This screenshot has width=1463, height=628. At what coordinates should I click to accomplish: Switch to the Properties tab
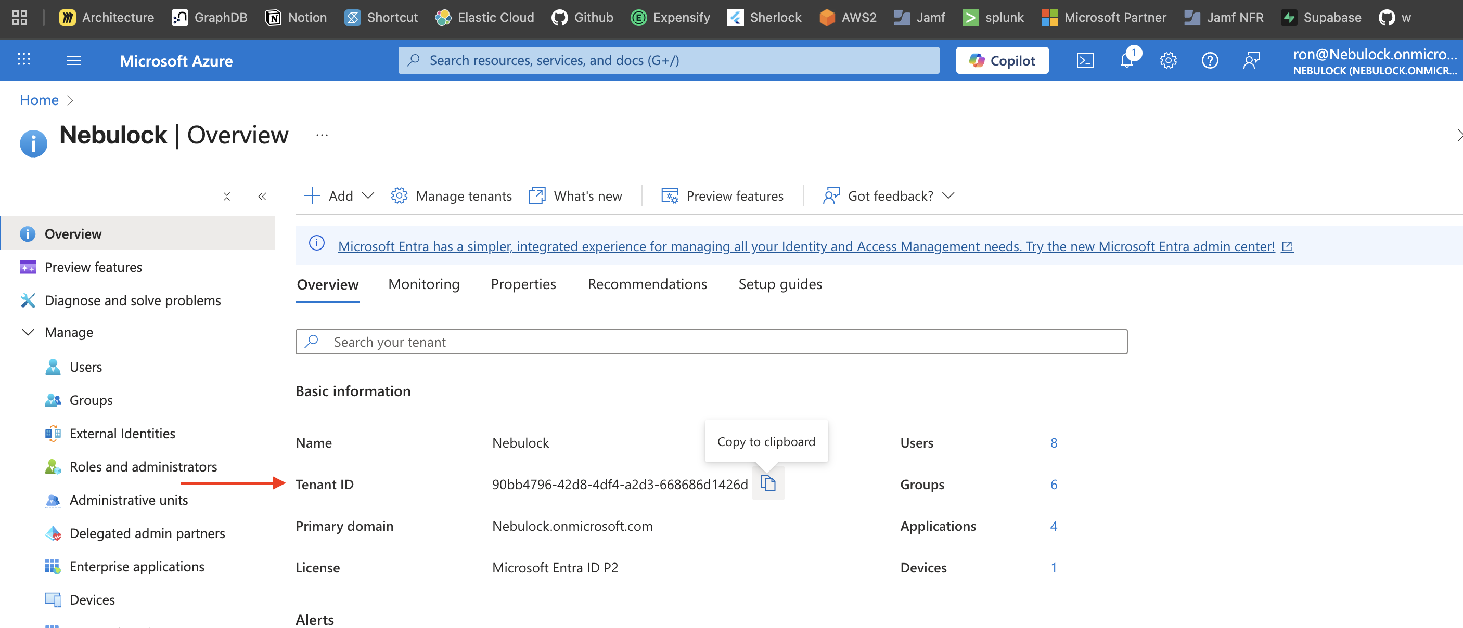point(523,284)
